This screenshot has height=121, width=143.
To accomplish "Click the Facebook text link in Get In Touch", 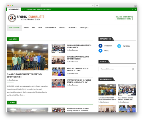I will click(108, 46).
